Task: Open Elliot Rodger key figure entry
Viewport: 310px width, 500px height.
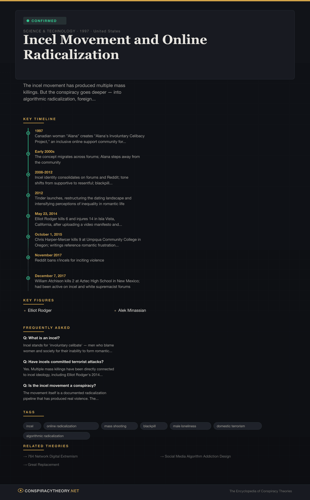Action: [x=40, y=310]
